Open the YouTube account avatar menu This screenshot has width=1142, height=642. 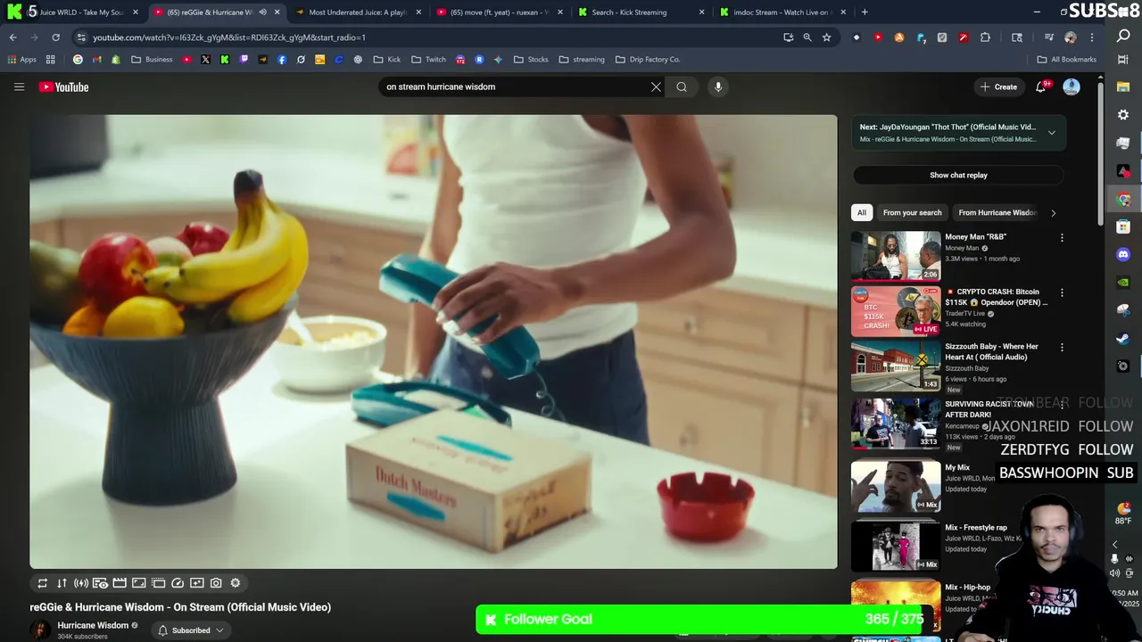1072,86
